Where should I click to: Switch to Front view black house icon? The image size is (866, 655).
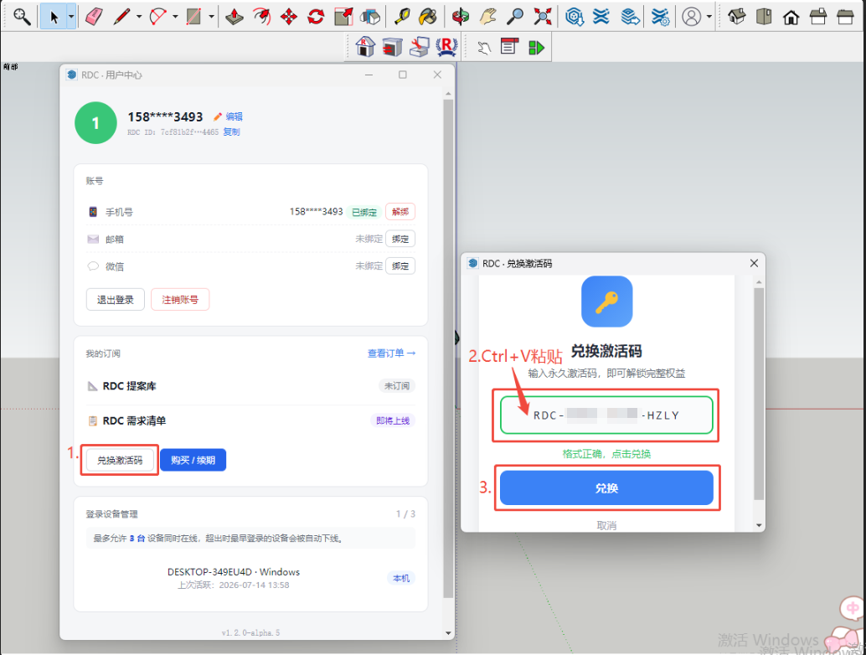tap(791, 17)
